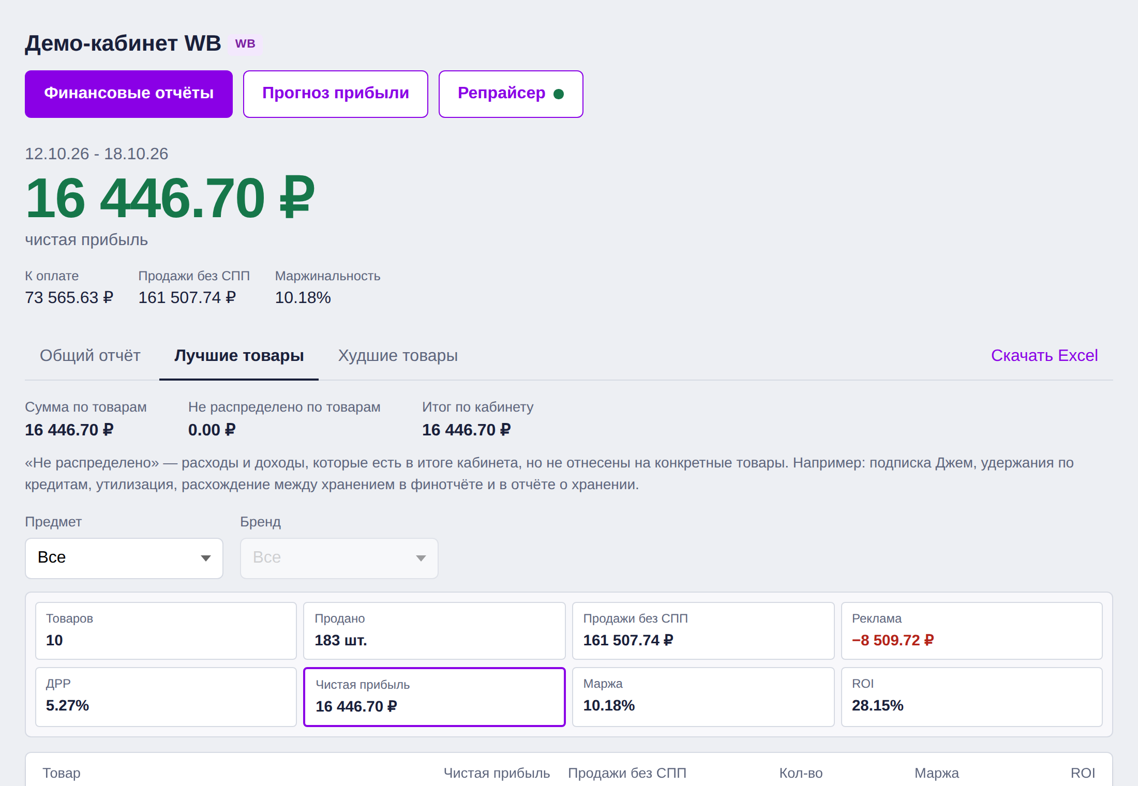
Task: Click Сумма по товарам amount
Action: tap(69, 430)
